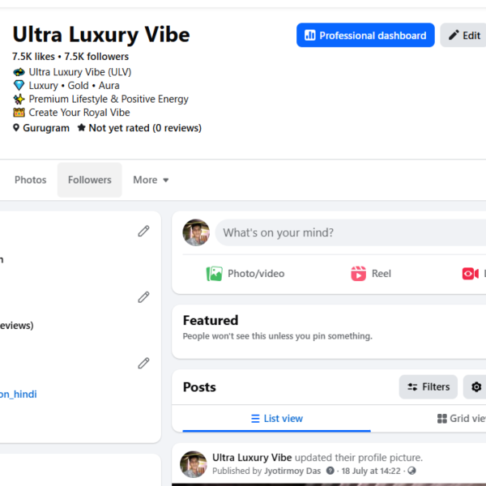This screenshot has width=486, height=486.
Task: Add a Photo/video to post
Action: pos(245,274)
